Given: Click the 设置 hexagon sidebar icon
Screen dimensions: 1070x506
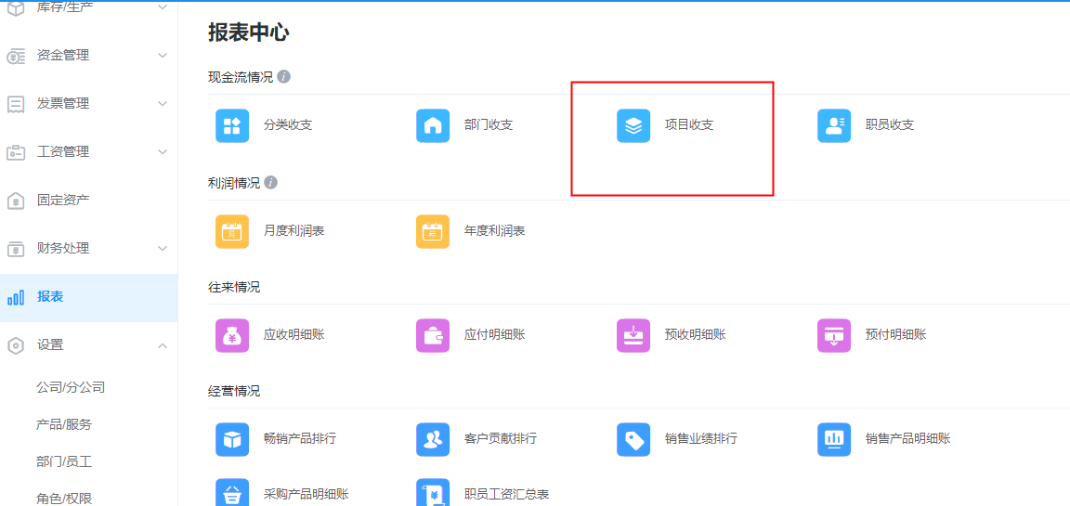Looking at the screenshot, I should coord(16,345).
